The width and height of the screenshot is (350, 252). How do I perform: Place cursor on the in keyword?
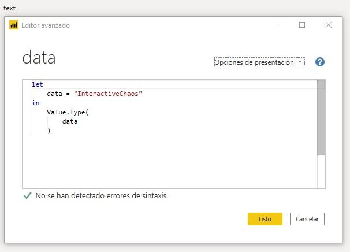[36, 103]
